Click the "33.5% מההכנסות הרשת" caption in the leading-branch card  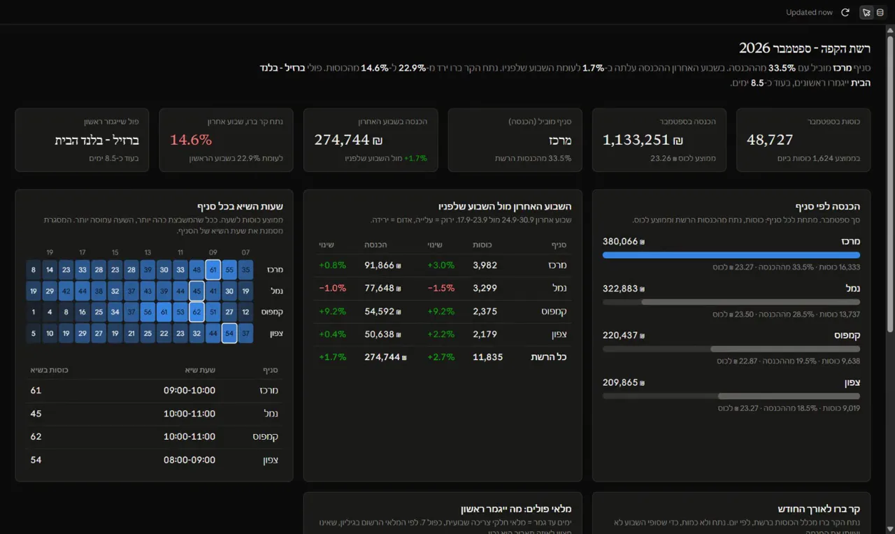click(534, 159)
